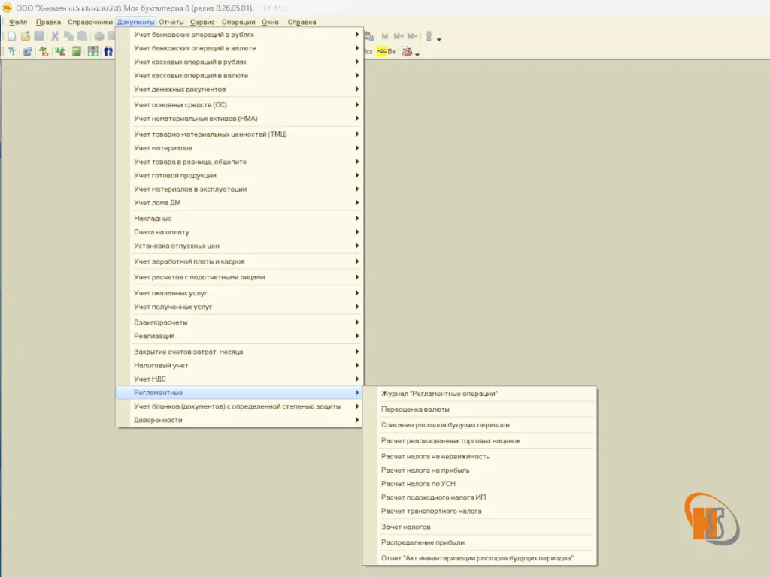The width and height of the screenshot is (770, 577).
Task: Open the dropdown arrow next to people icon
Action: (x=417, y=54)
